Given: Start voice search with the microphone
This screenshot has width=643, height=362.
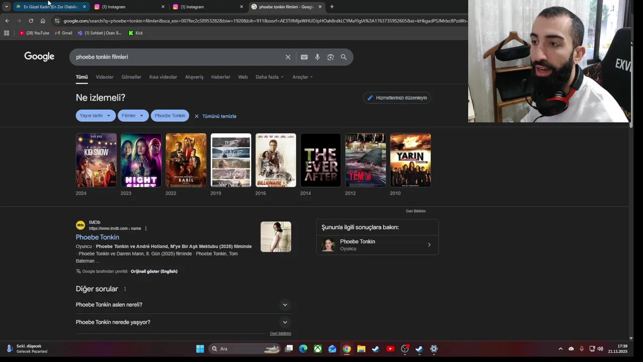Looking at the screenshot, I should [317, 57].
